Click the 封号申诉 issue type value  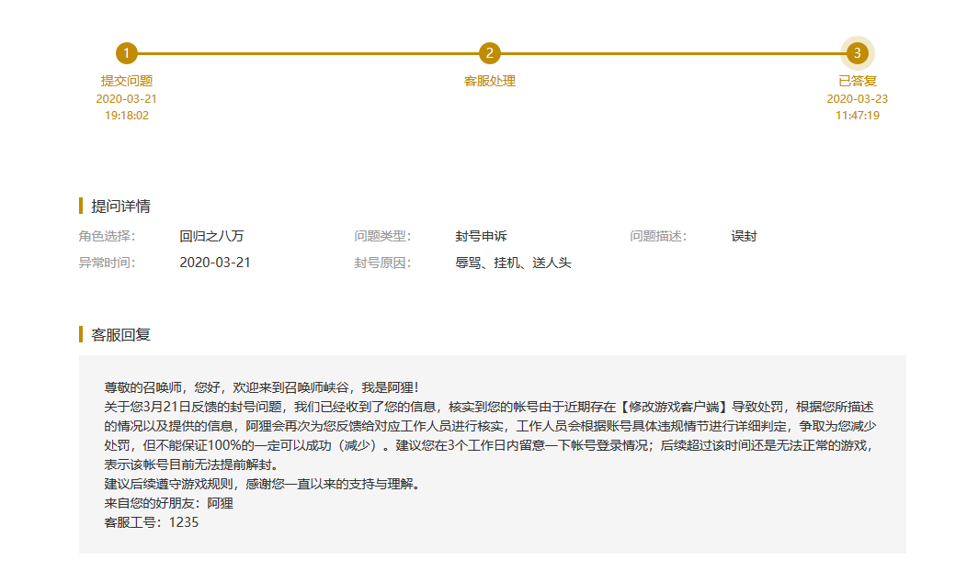(481, 236)
